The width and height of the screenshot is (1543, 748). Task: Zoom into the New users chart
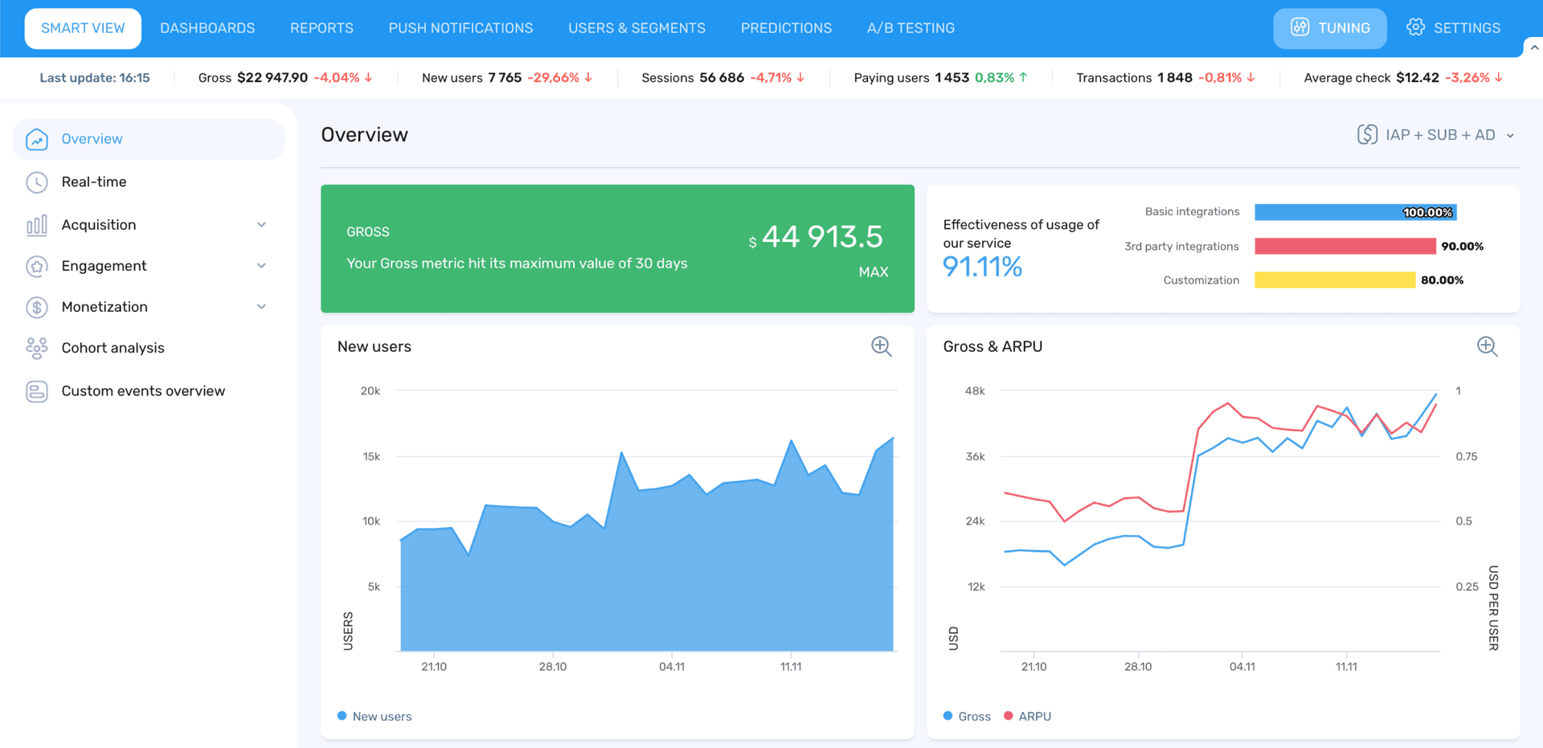(881, 346)
